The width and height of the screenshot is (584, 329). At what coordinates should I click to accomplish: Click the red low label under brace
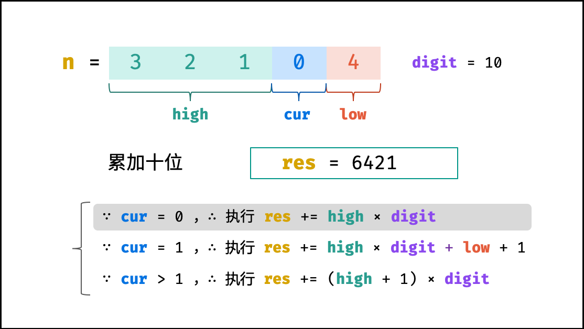coord(353,114)
